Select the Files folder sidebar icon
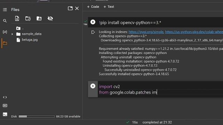The image size is (223, 125). pyautogui.click(x=5, y=43)
